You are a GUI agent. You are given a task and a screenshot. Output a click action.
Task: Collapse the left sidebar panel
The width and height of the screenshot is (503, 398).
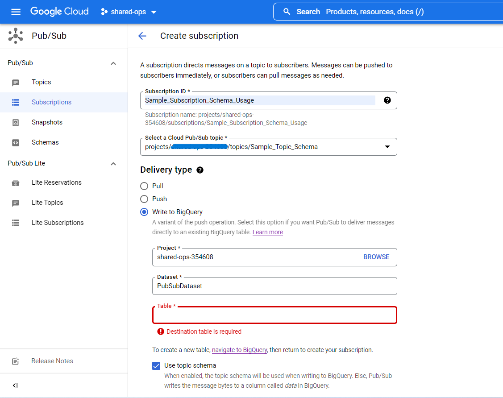coord(15,385)
